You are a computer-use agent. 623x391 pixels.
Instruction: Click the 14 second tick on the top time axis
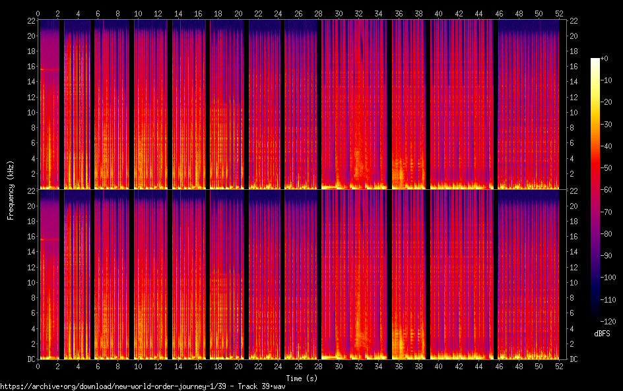click(x=179, y=13)
